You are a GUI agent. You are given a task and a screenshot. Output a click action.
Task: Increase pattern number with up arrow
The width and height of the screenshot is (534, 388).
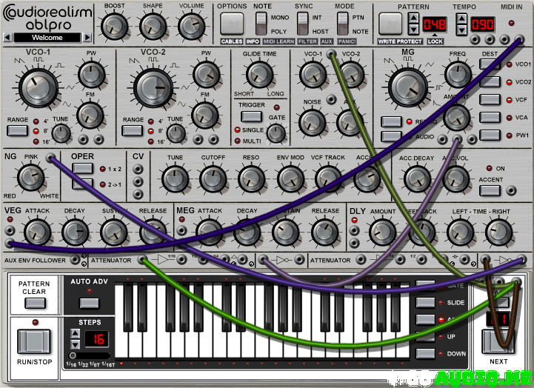tap(413, 19)
